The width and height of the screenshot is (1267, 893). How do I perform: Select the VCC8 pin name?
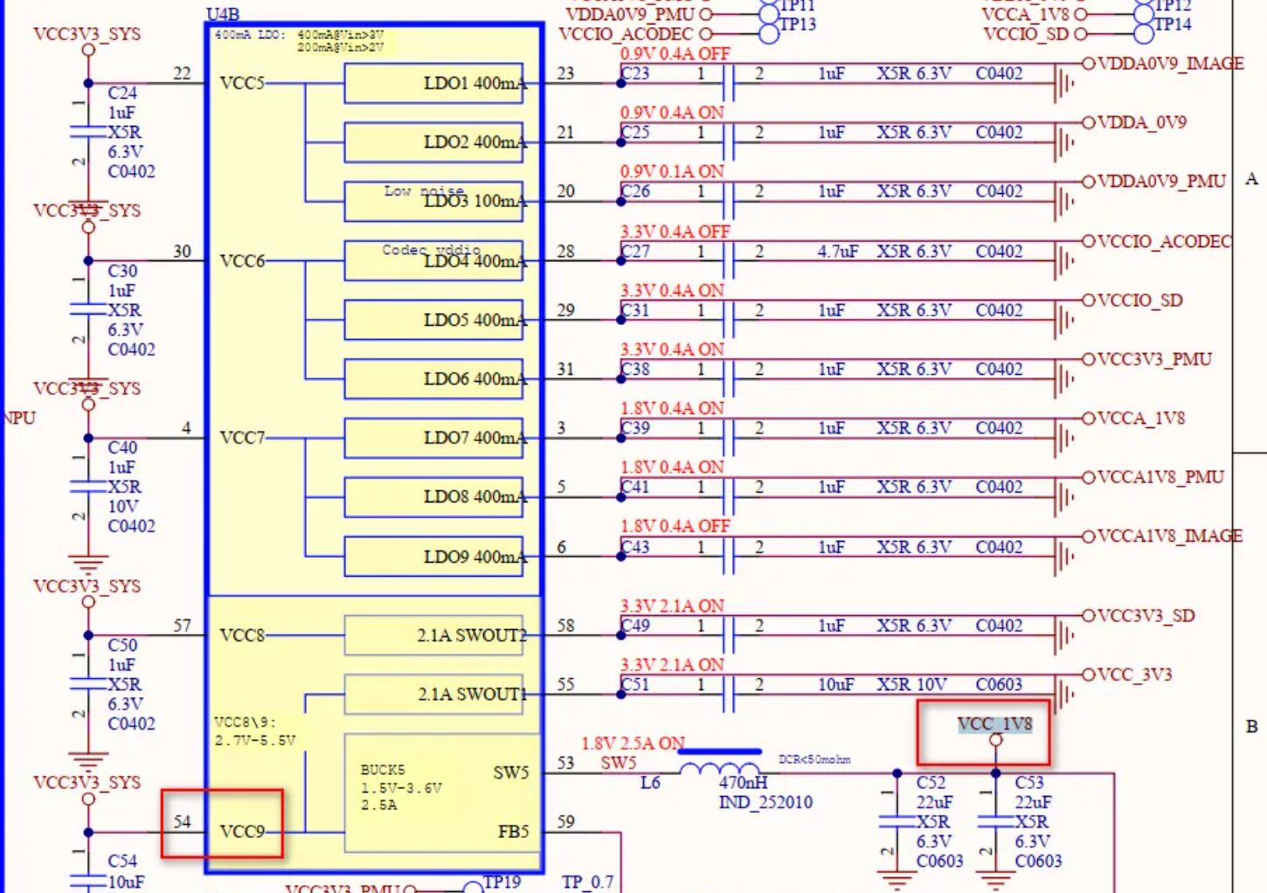(x=242, y=635)
